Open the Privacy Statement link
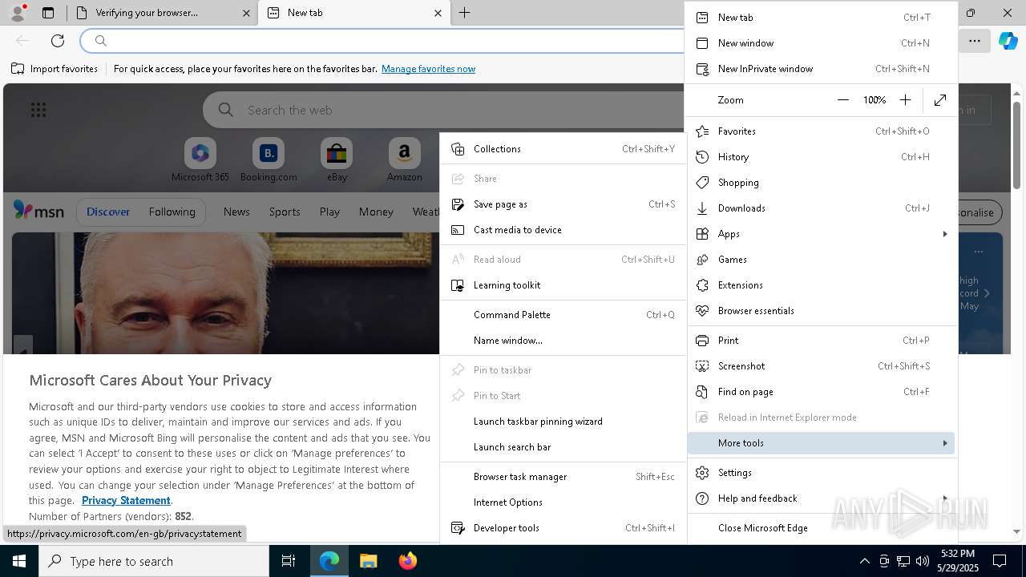 126,501
